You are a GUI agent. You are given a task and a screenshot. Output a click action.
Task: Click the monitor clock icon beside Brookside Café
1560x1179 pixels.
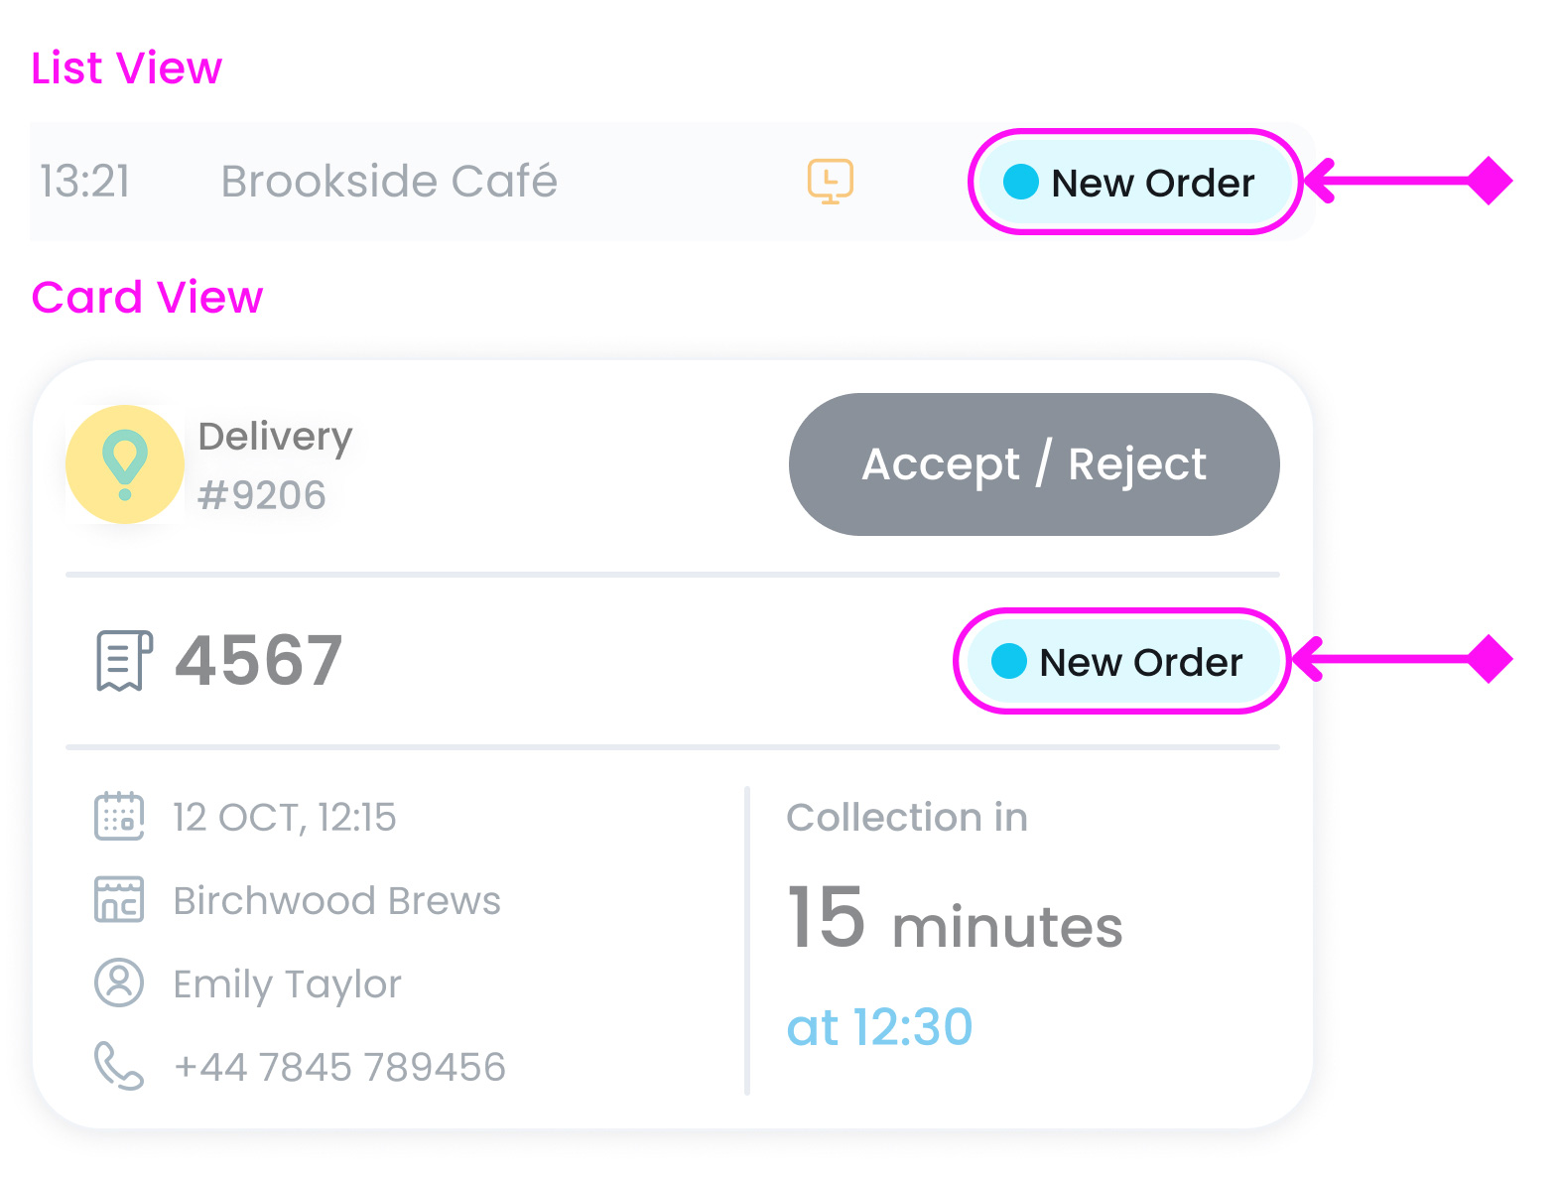(831, 182)
